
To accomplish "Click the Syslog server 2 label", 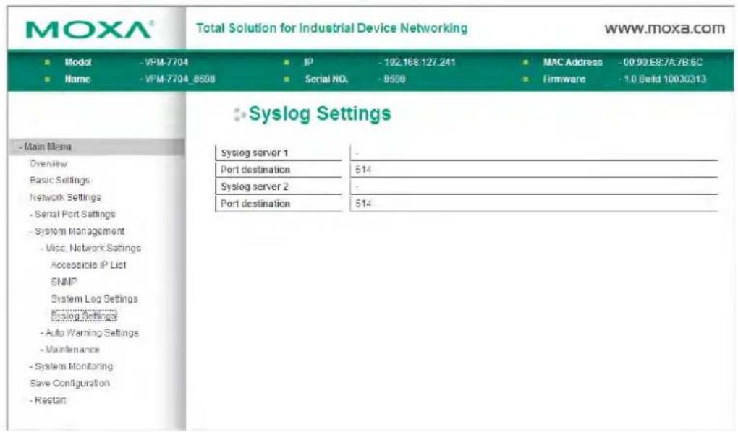I will [254, 186].
